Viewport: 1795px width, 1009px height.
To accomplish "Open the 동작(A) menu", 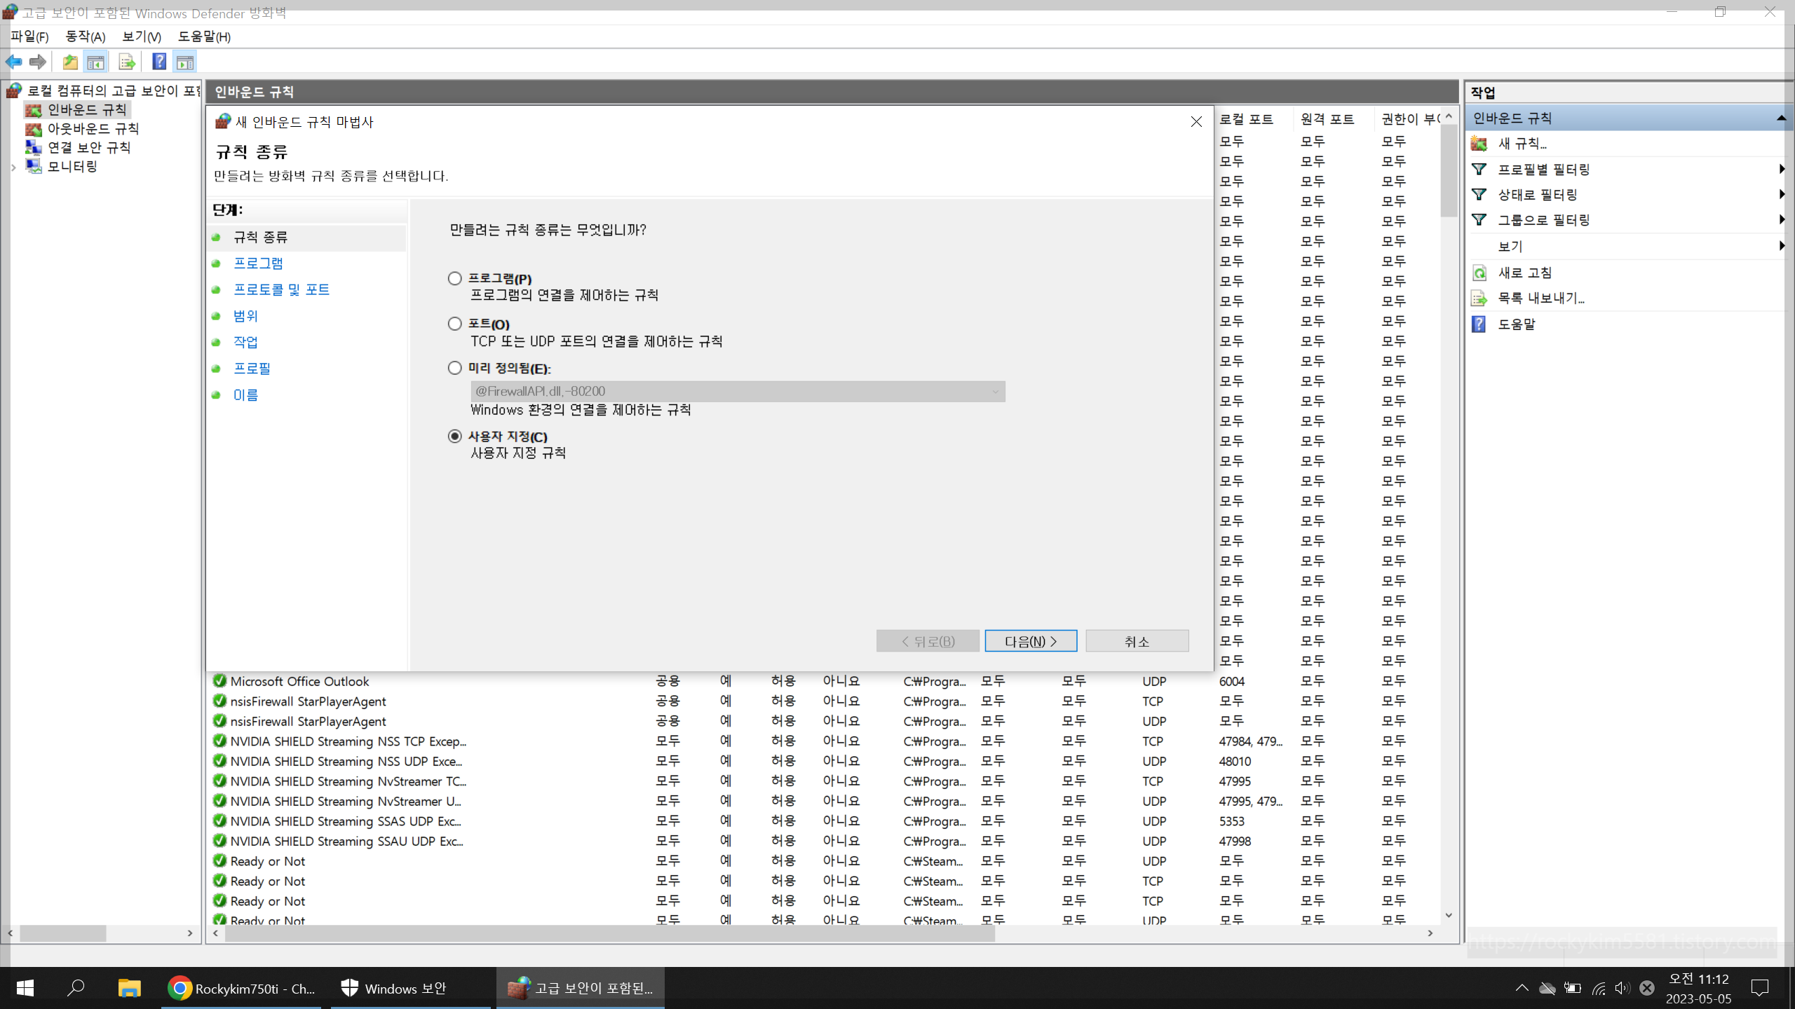I will tap(86, 36).
